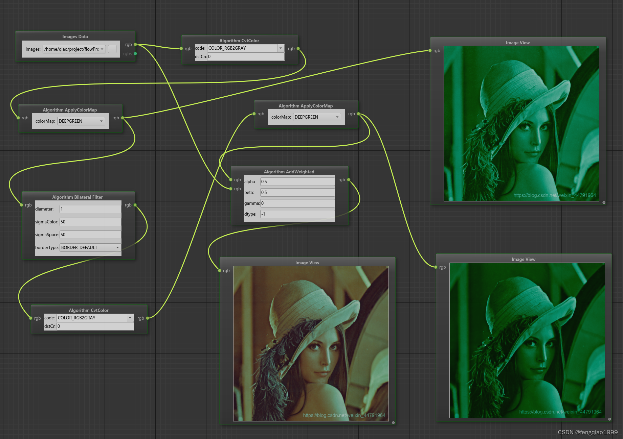
Task: Click the sigmaSpace field in Bilateral Filter
Action: (x=90, y=235)
